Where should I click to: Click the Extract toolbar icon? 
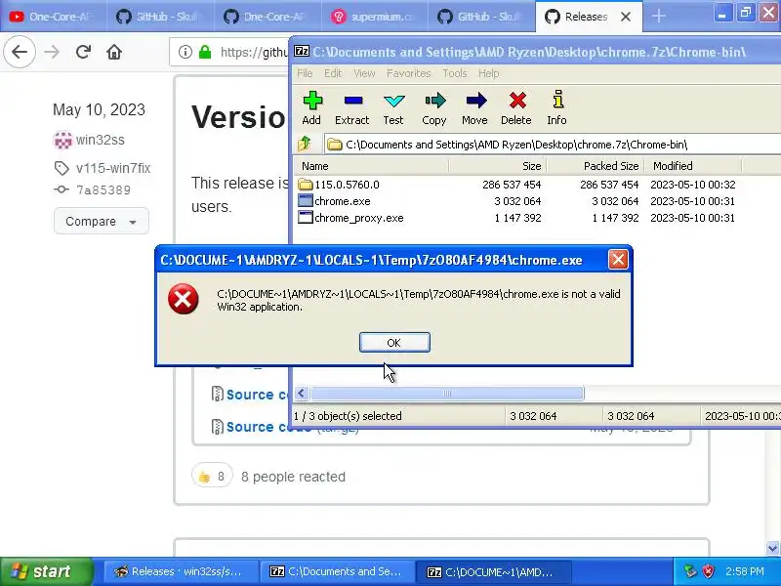tap(352, 108)
